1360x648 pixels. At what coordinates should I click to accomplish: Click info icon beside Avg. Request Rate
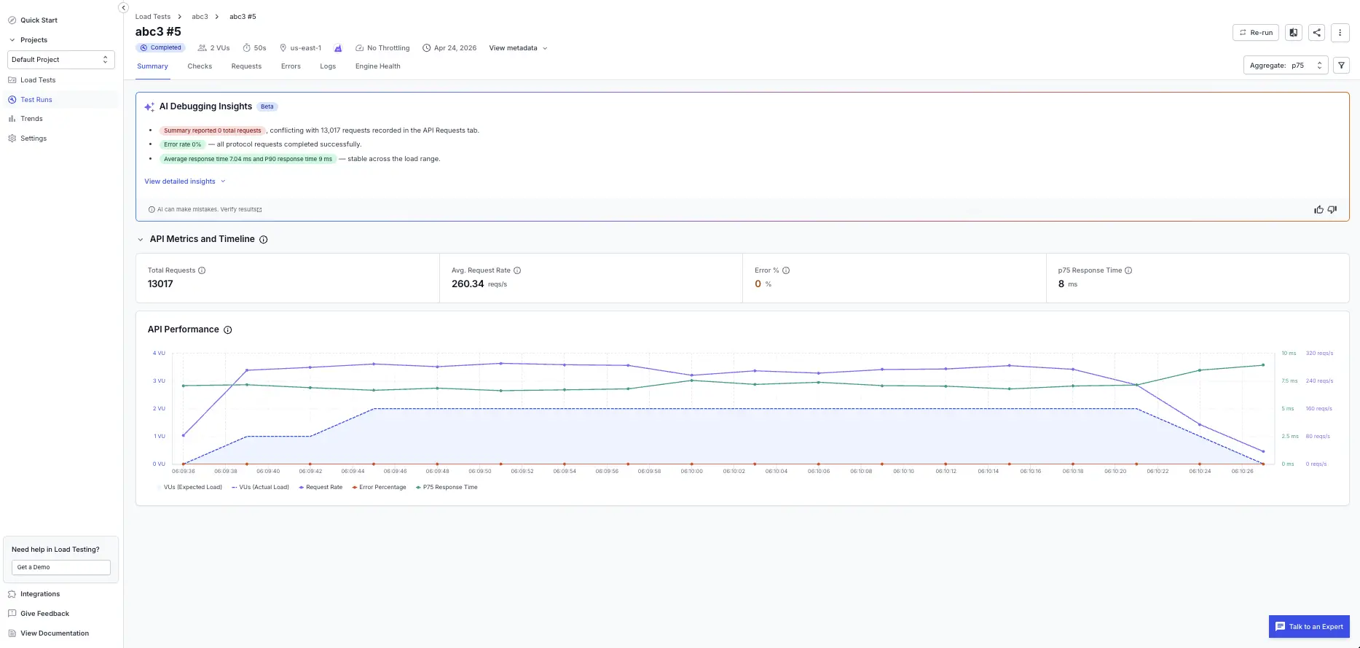tap(517, 270)
